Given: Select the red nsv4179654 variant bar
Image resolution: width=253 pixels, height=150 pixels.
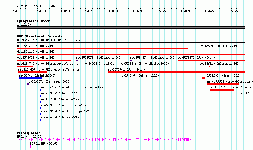Looking at the screenshot, I should point(223,84).
